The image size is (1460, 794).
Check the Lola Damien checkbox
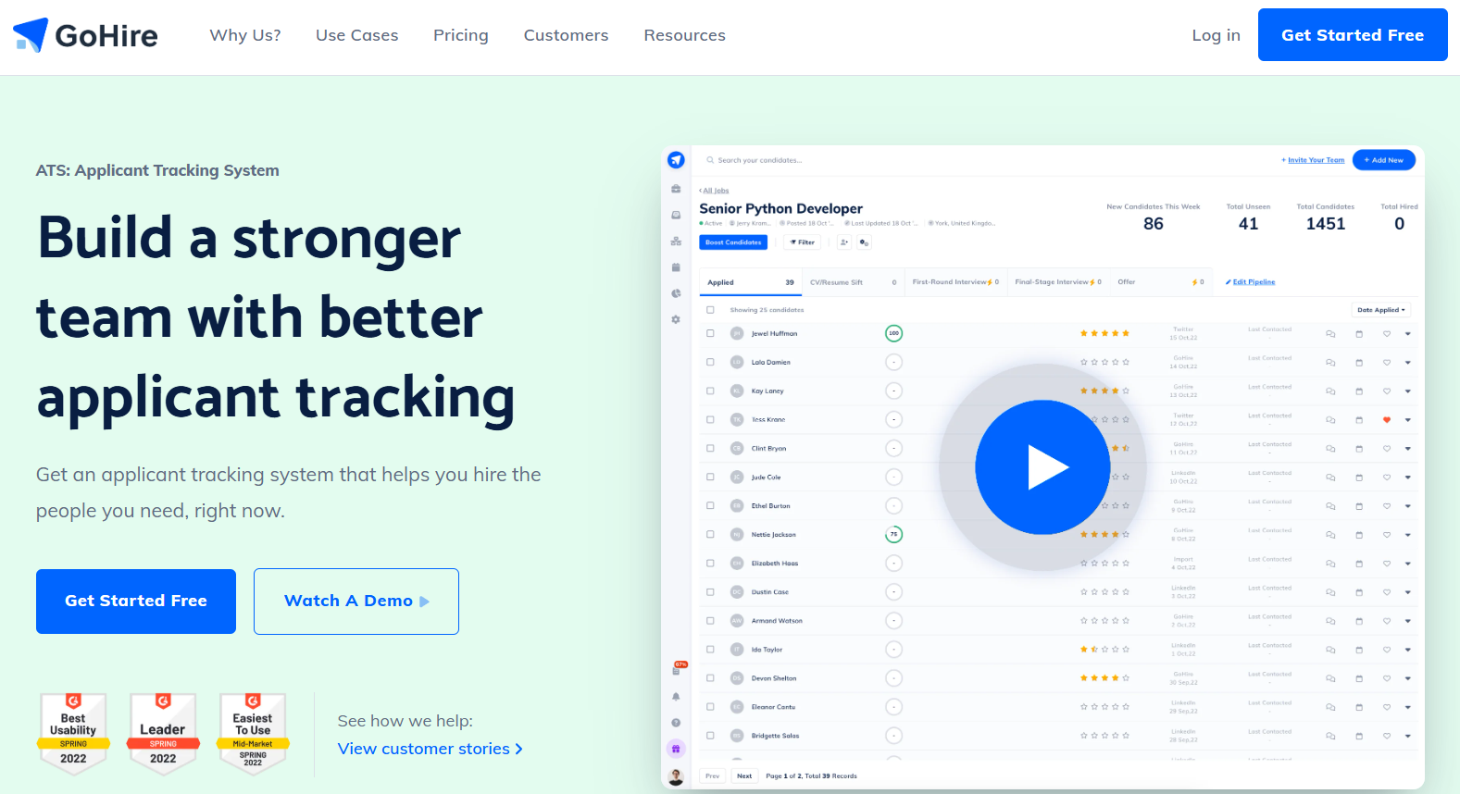pos(710,362)
